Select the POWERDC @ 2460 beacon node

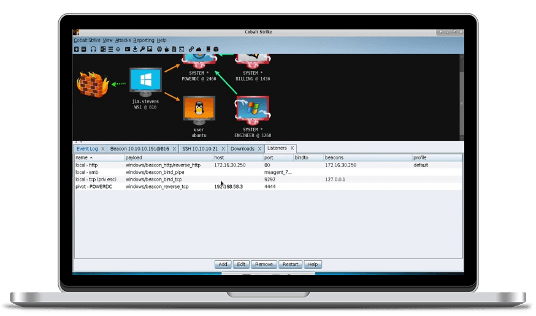199,61
